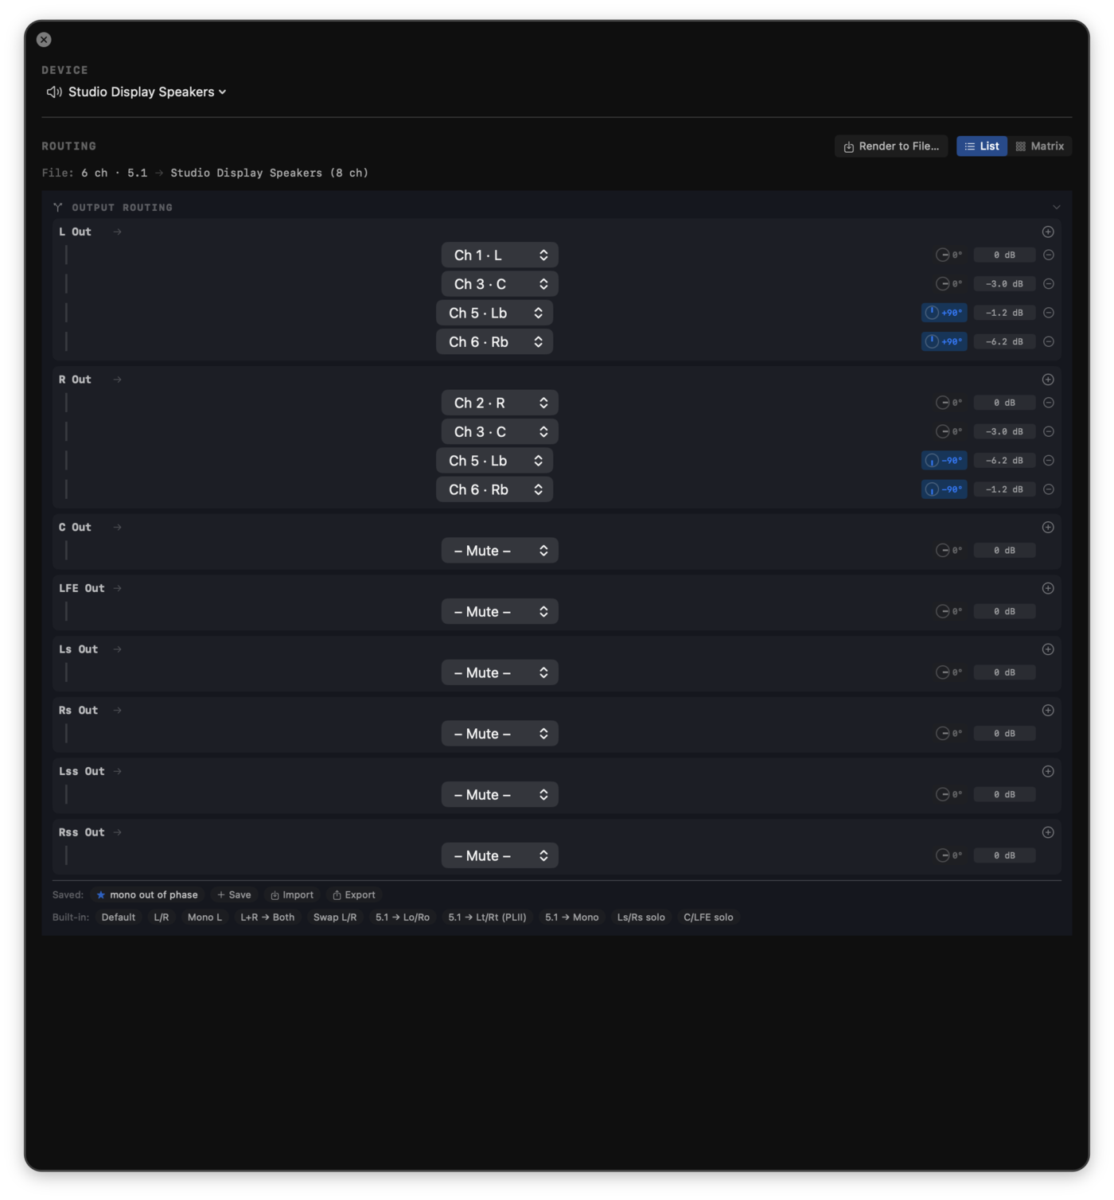This screenshot has width=1114, height=1200.
Task: Open the C Out Mute source dropdown
Action: click(500, 551)
